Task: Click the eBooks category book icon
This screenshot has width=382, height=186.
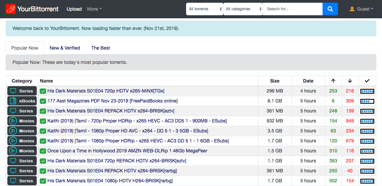Action: 13,101
